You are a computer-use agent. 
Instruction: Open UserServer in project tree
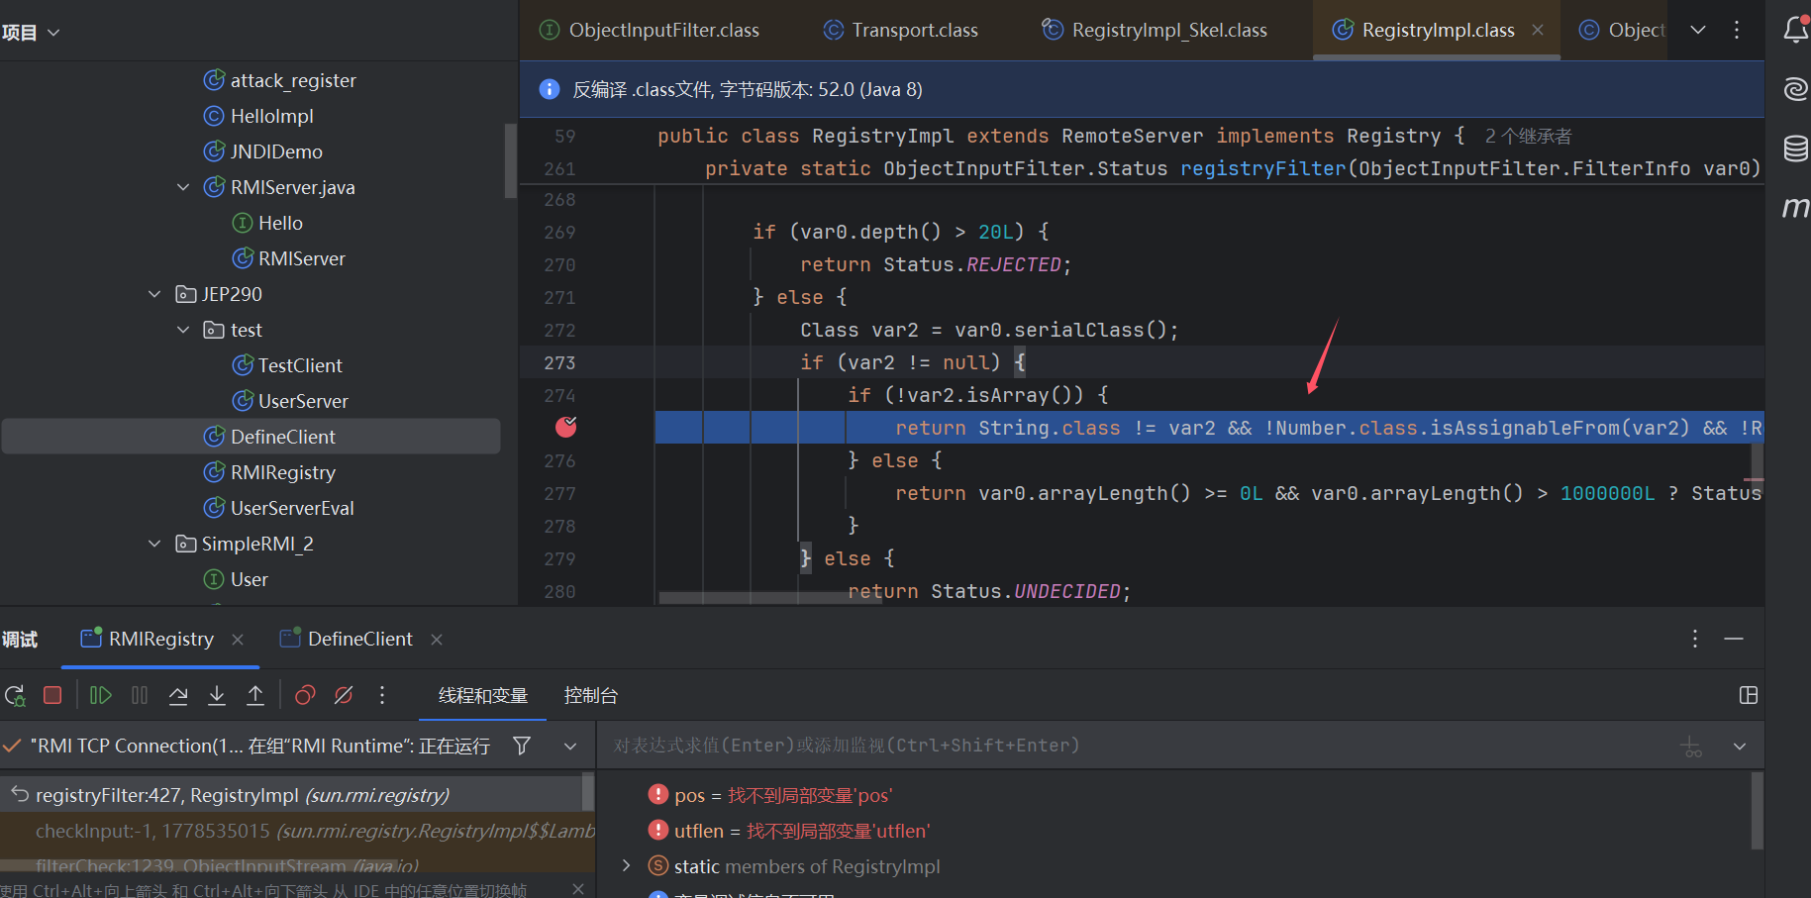pos(303,401)
